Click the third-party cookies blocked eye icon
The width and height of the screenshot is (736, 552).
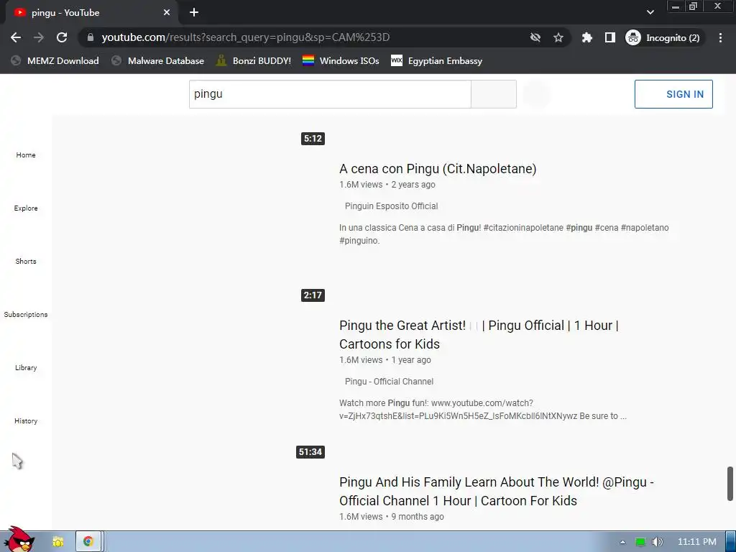pos(535,37)
